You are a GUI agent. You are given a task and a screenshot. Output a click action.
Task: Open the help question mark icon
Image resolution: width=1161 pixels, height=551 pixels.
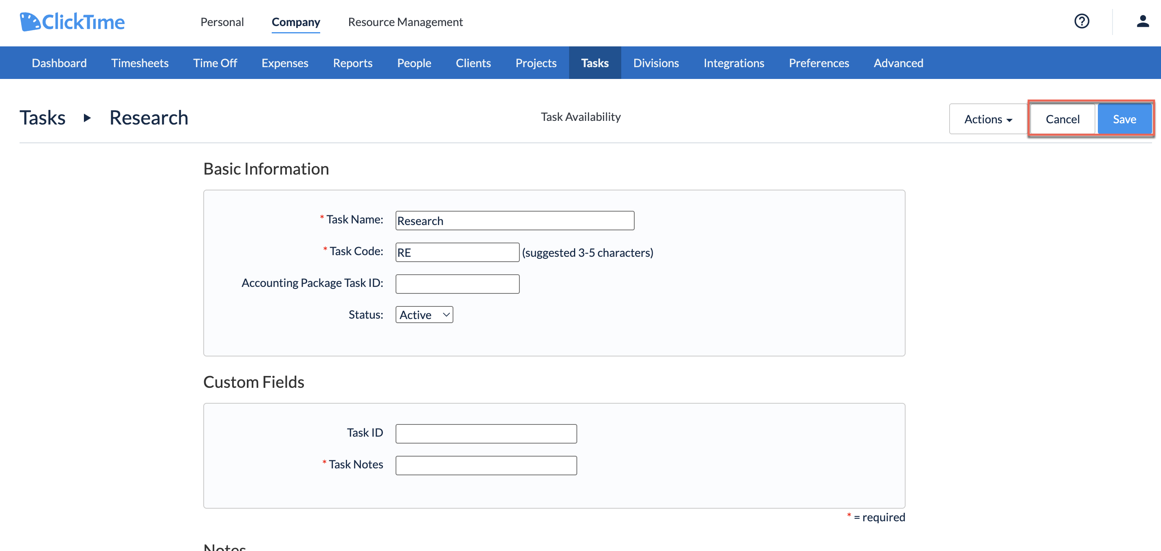1082,21
